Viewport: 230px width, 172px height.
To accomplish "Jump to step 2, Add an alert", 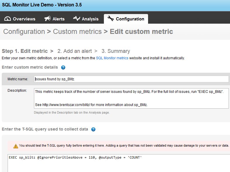I will (x=75, y=51).
